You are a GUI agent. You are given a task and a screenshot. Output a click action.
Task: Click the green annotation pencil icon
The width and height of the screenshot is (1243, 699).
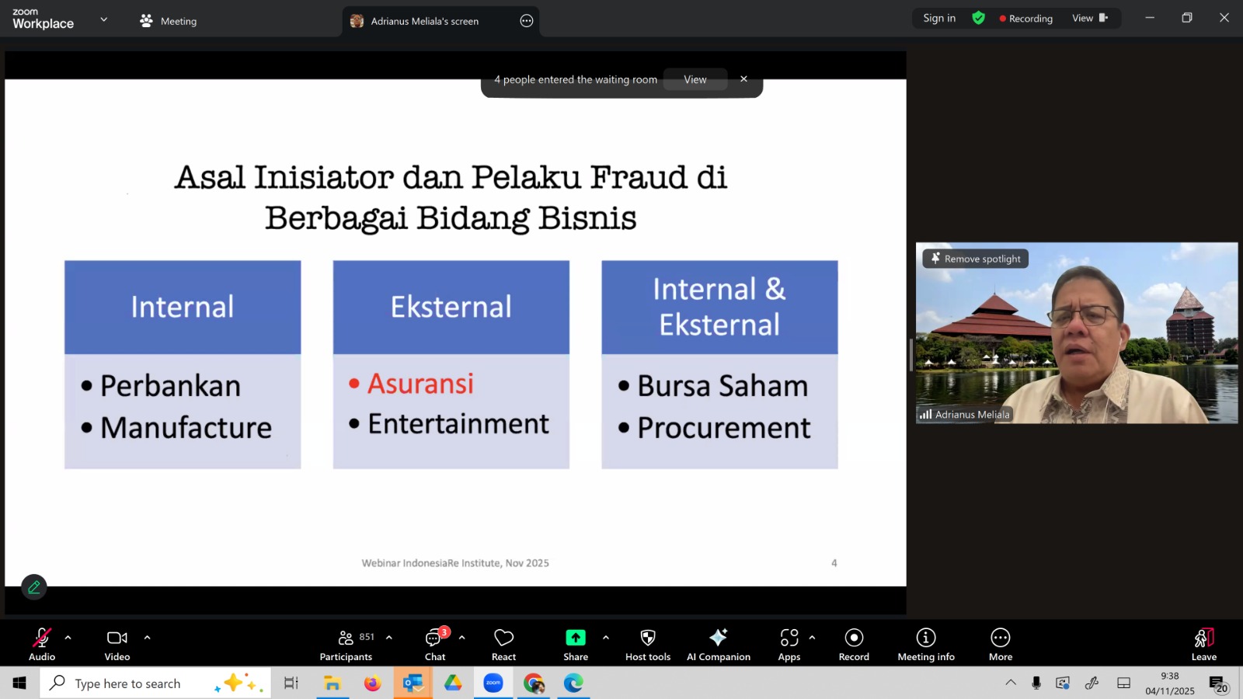34,587
